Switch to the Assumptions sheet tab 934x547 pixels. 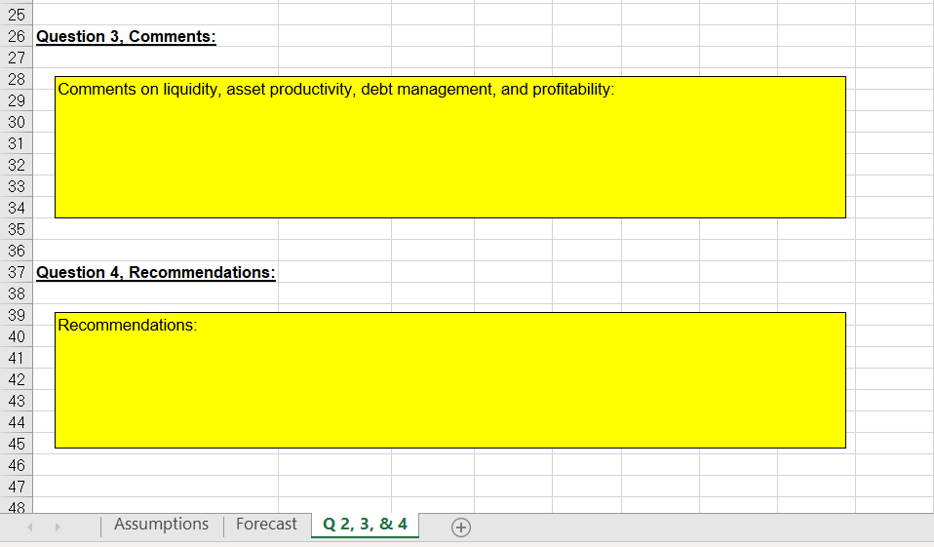[162, 525]
